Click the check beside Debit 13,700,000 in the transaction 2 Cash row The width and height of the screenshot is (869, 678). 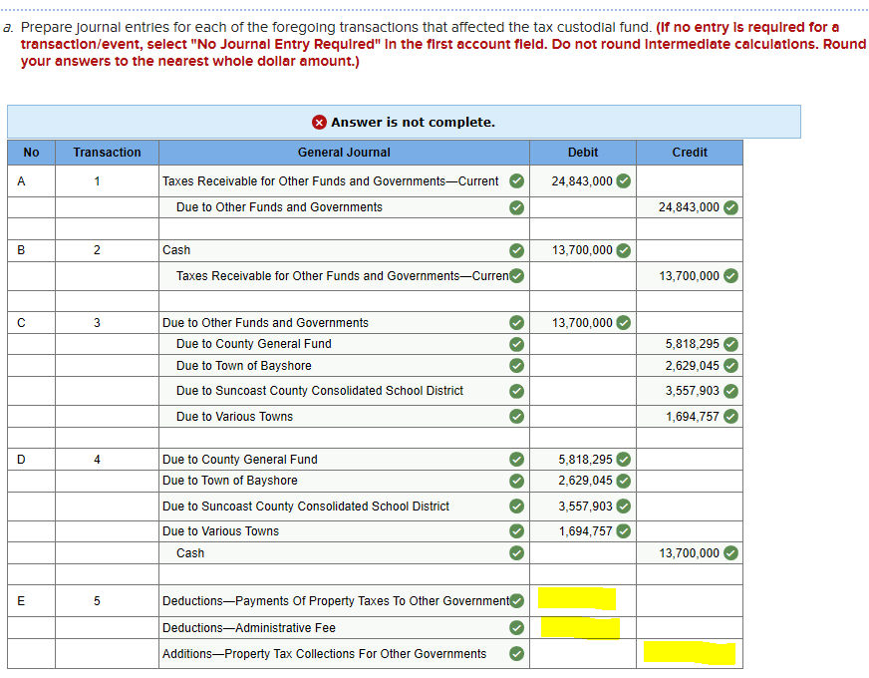pyautogui.click(x=624, y=250)
